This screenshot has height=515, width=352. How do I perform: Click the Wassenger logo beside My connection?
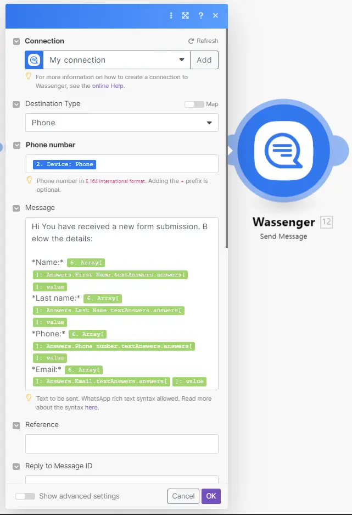tap(34, 60)
